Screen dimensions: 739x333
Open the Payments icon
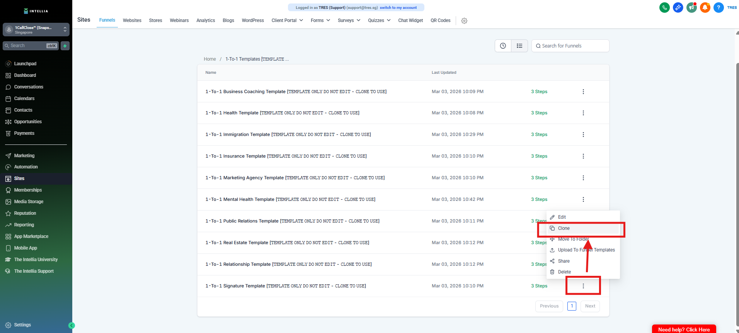(8, 133)
